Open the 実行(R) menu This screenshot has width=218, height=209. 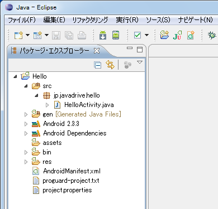(x=127, y=20)
